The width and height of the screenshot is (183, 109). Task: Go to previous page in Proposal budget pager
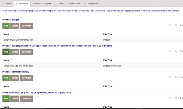[x=176, y=25]
